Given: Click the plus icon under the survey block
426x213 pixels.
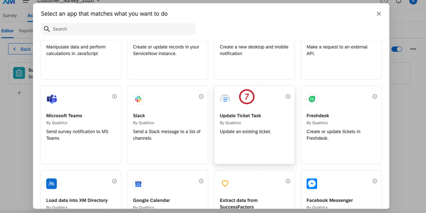Looking at the screenshot, I should pyautogui.click(x=19, y=93).
